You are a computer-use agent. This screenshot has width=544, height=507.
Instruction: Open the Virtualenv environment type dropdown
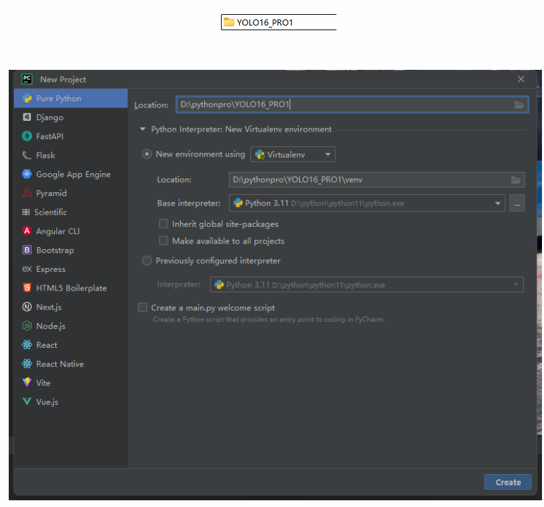pos(293,154)
